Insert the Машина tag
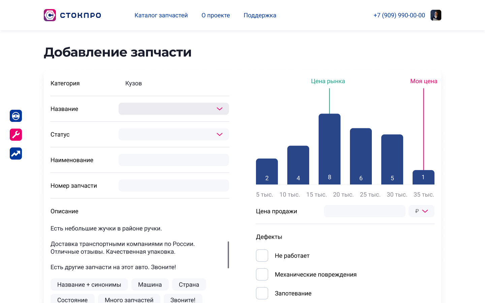 (150, 284)
